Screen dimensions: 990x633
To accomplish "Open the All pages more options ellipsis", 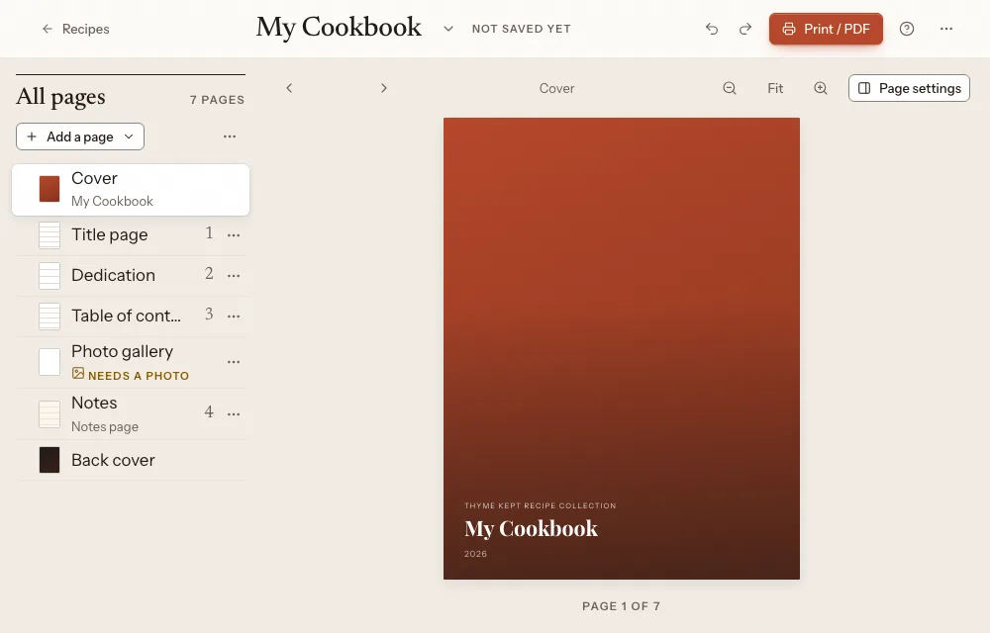I will click(230, 136).
